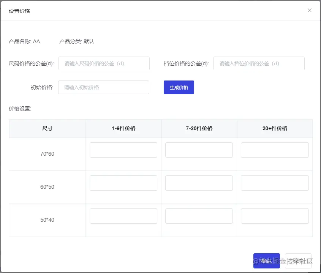Click the 50*40 row 1-6件价格 input
This screenshot has width=321, height=273.
click(x=123, y=216)
